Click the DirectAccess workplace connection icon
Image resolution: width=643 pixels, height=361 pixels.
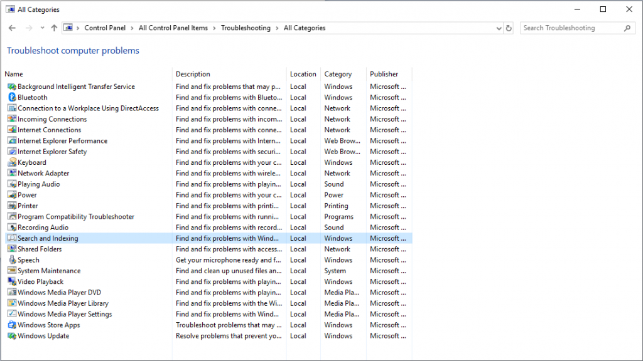(12, 108)
